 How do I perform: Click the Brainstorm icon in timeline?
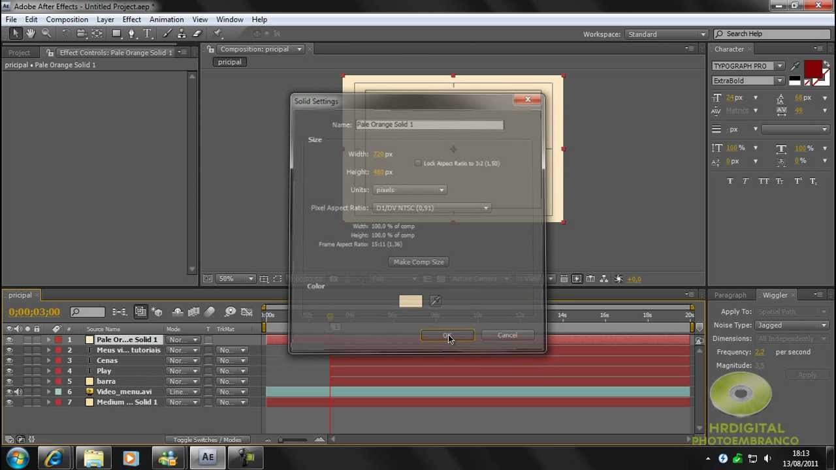(x=230, y=312)
